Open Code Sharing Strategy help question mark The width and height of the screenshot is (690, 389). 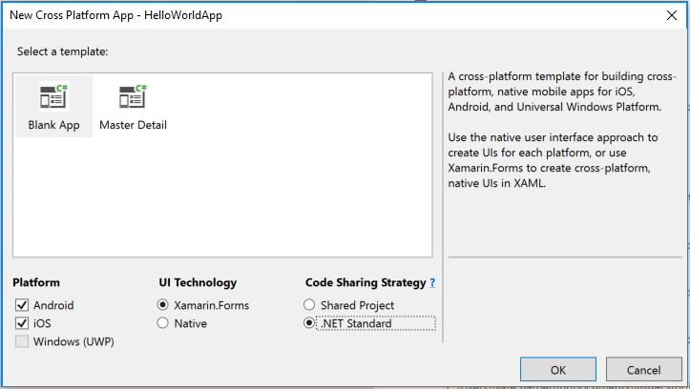coord(432,283)
